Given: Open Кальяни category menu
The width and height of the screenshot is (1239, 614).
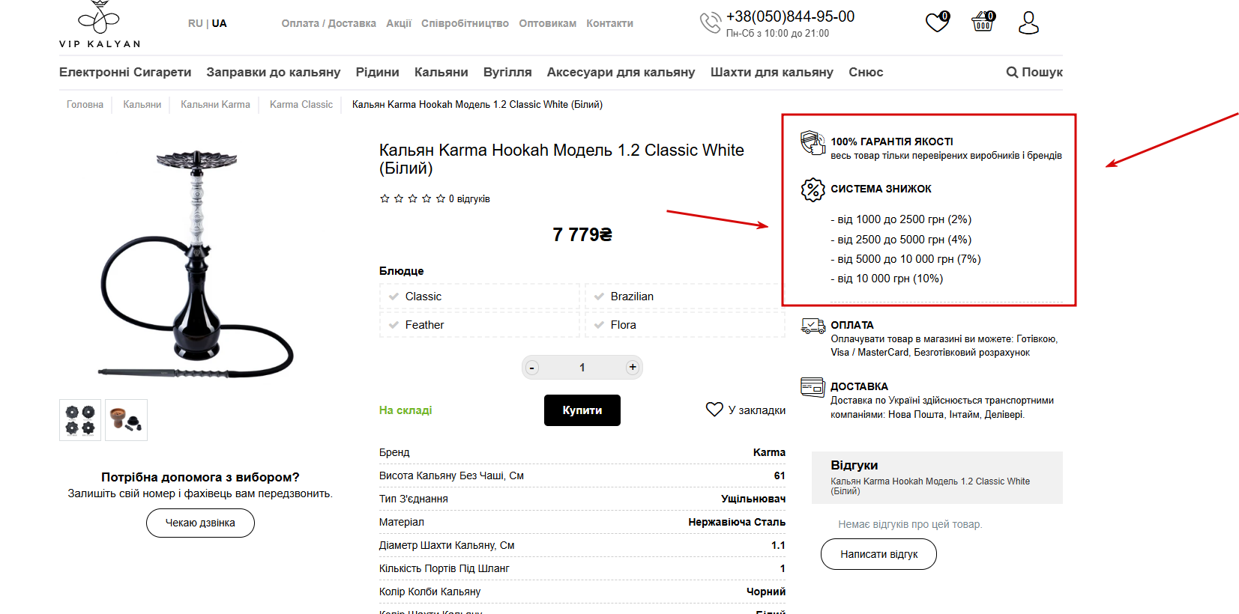Looking at the screenshot, I should 441,72.
